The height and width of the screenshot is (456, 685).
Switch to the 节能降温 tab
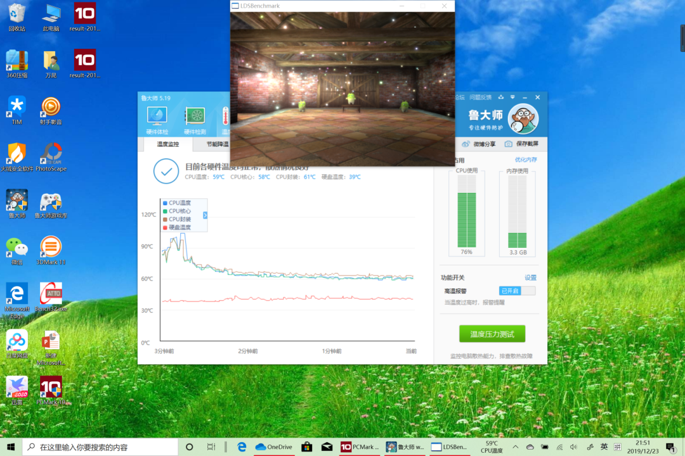coord(217,144)
